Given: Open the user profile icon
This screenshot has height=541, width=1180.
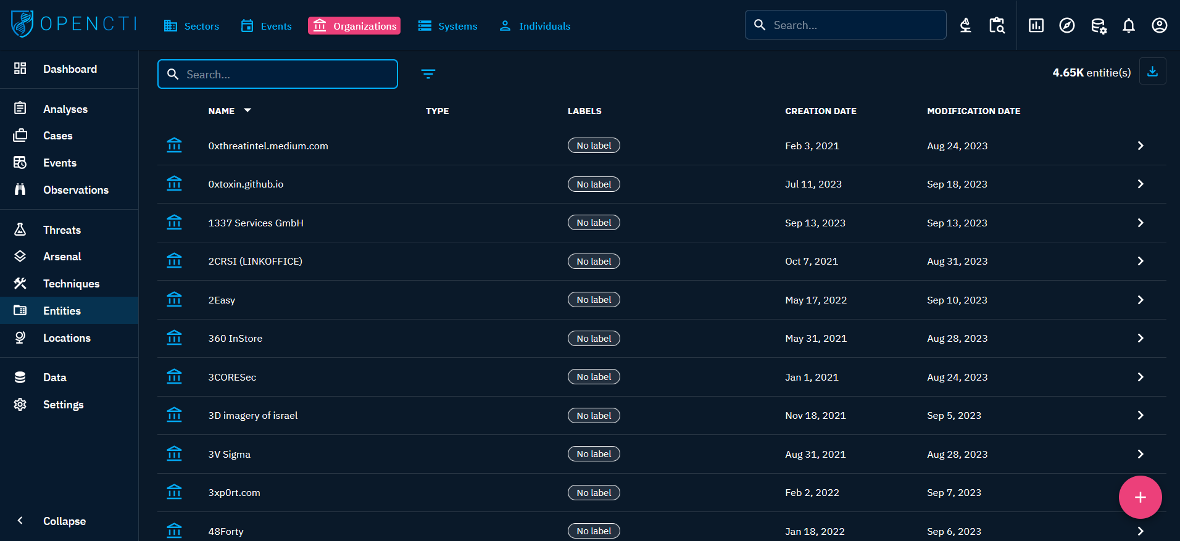Looking at the screenshot, I should pos(1159,25).
